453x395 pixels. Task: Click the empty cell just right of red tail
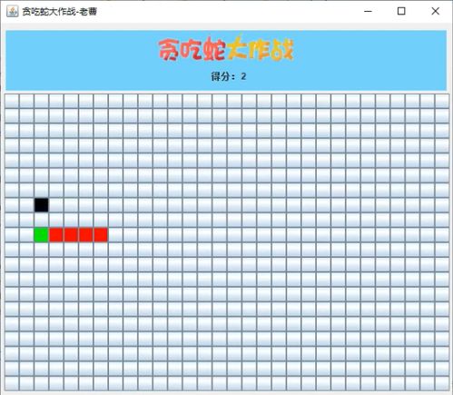pyautogui.click(x=115, y=235)
